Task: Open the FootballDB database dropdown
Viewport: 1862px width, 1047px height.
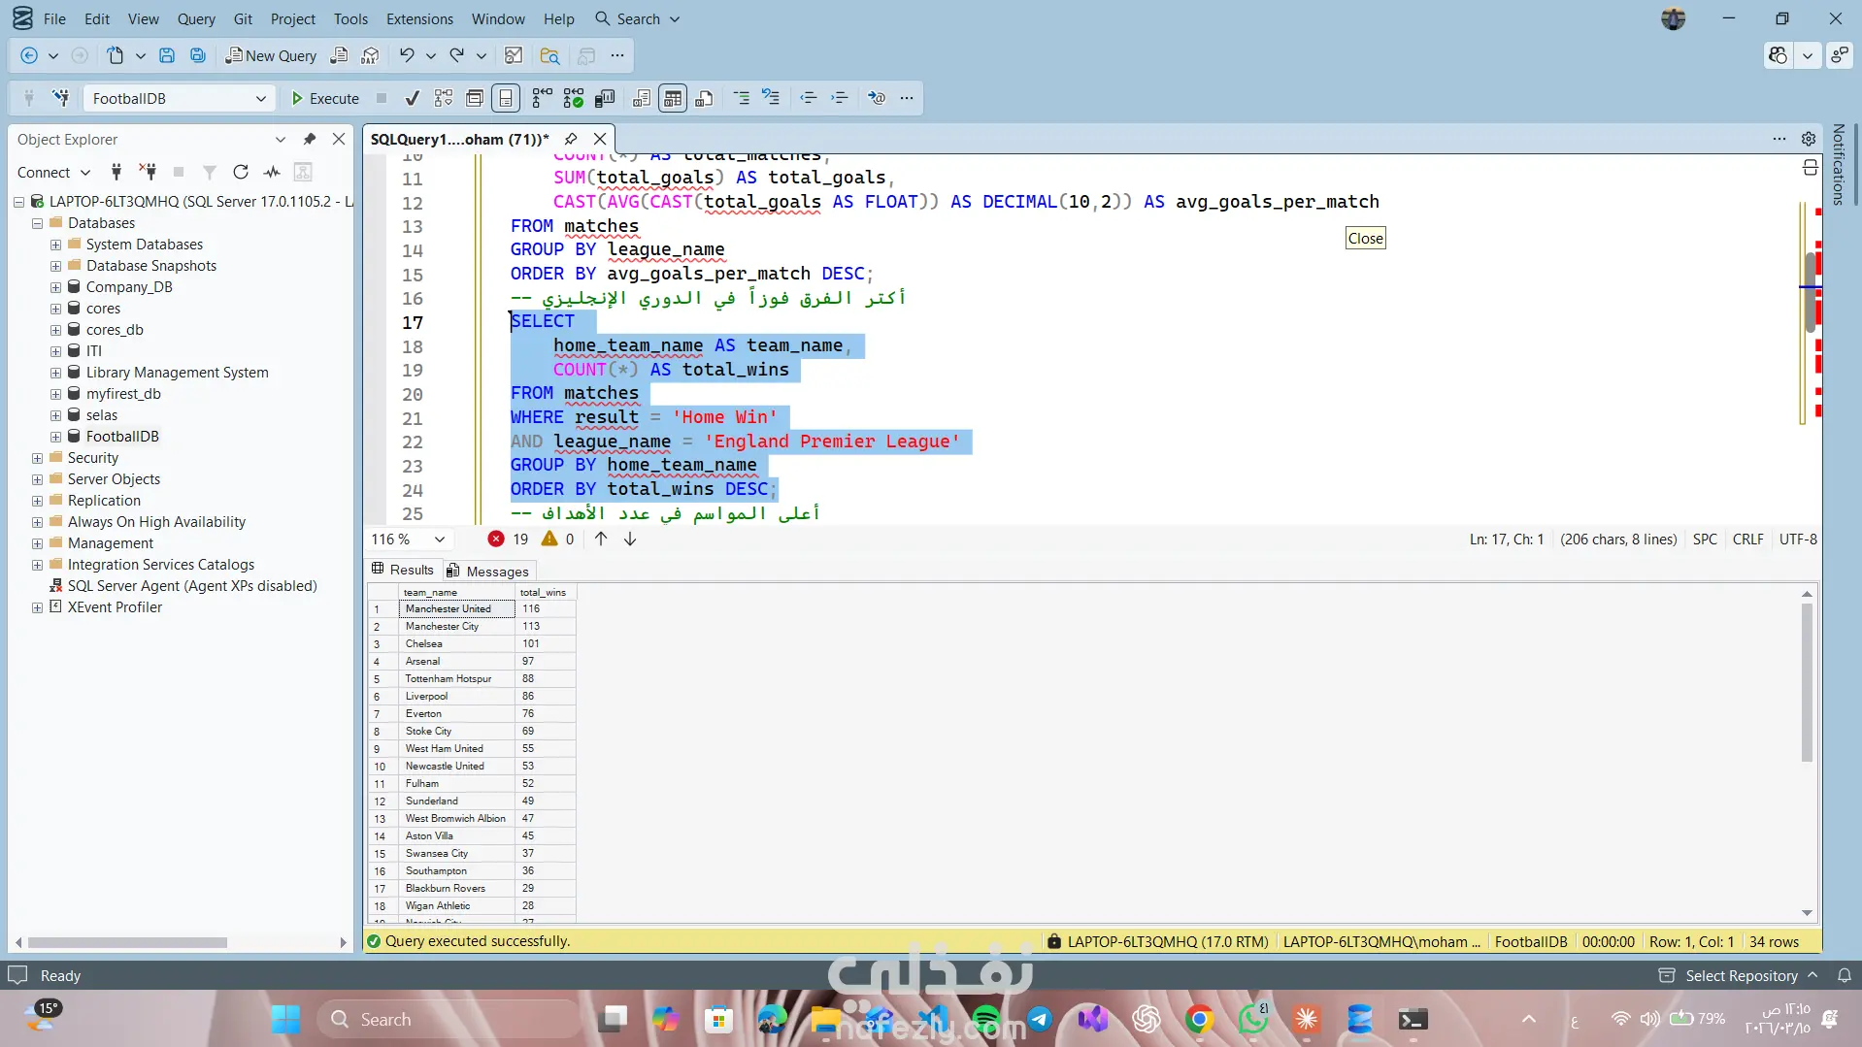Action: pos(260,98)
